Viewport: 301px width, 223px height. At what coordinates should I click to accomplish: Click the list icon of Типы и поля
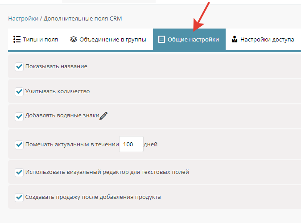coord(17,39)
